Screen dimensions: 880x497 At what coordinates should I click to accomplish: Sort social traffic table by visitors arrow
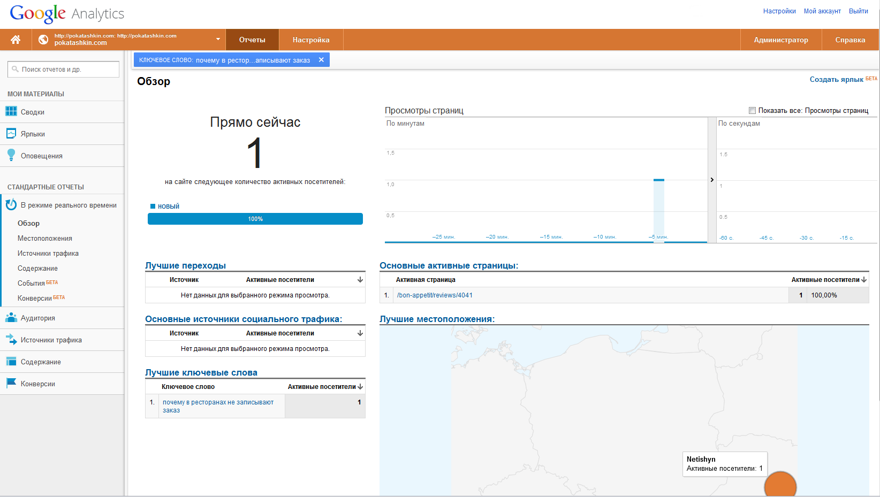point(360,333)
